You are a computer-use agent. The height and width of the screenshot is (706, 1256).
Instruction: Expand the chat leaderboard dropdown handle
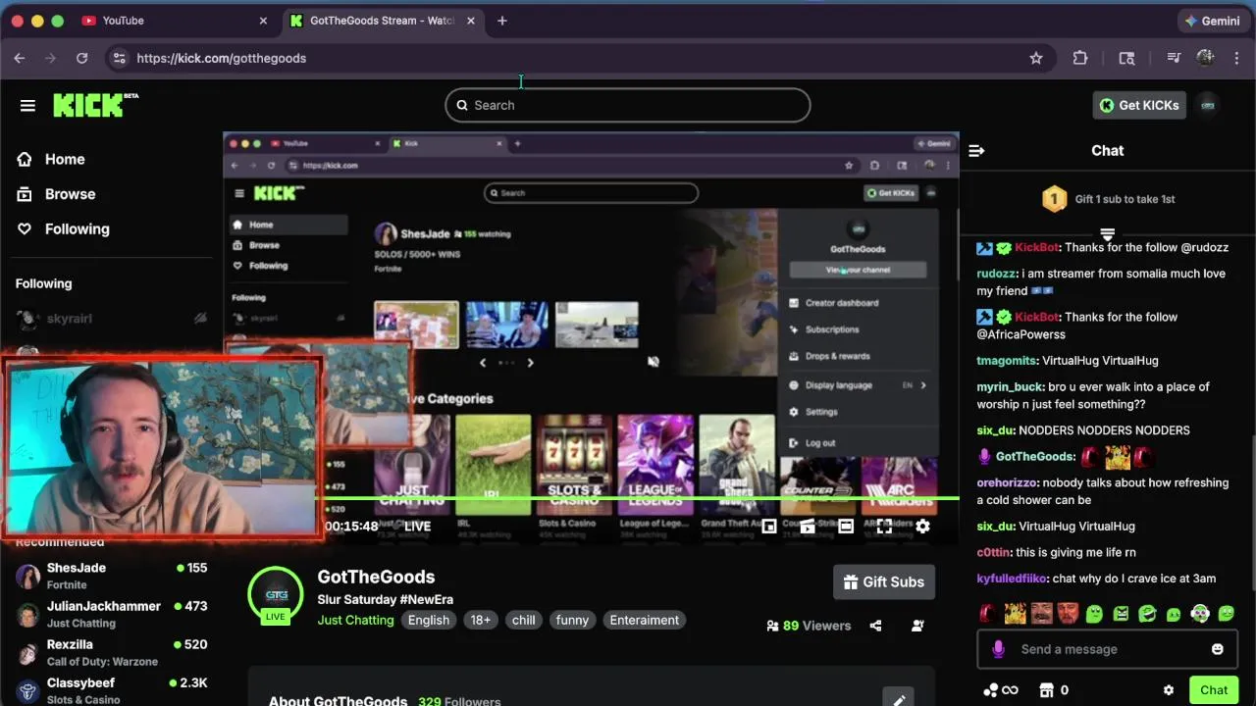1107,234
